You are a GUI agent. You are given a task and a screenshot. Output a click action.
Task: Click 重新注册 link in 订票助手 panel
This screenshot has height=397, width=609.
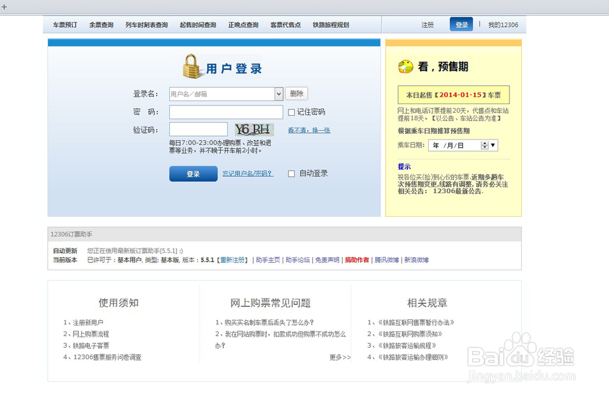[x=232, y=260]
